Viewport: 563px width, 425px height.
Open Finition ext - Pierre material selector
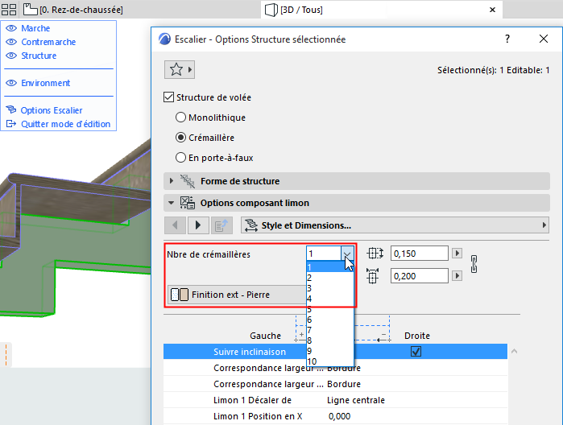coord(237,295)
